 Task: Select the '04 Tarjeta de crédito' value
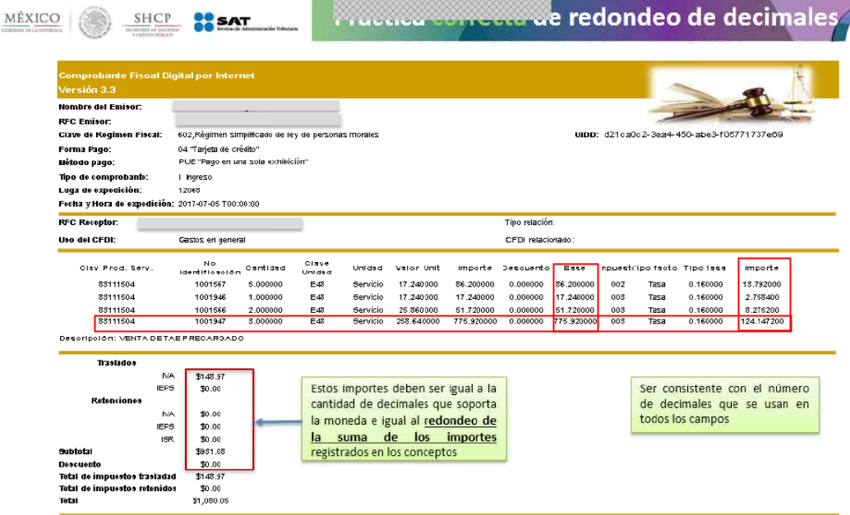click(219, 149)
